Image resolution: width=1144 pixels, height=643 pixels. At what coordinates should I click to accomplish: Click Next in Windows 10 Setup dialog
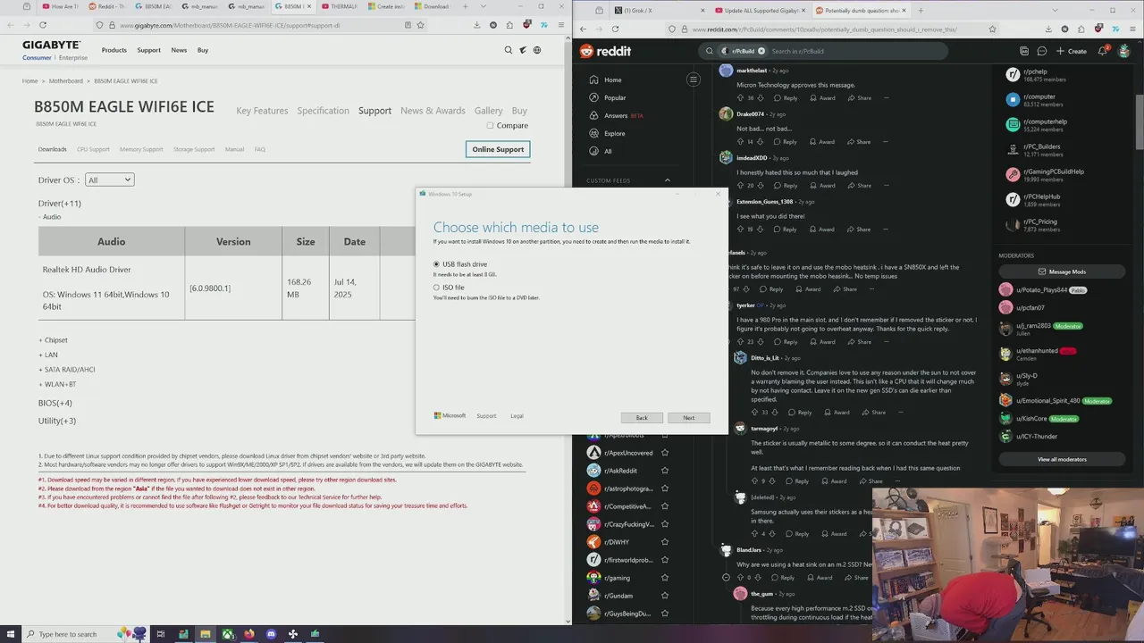(688, 418)
